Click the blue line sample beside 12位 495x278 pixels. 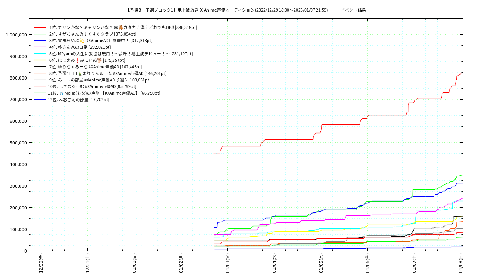(40, 100)
